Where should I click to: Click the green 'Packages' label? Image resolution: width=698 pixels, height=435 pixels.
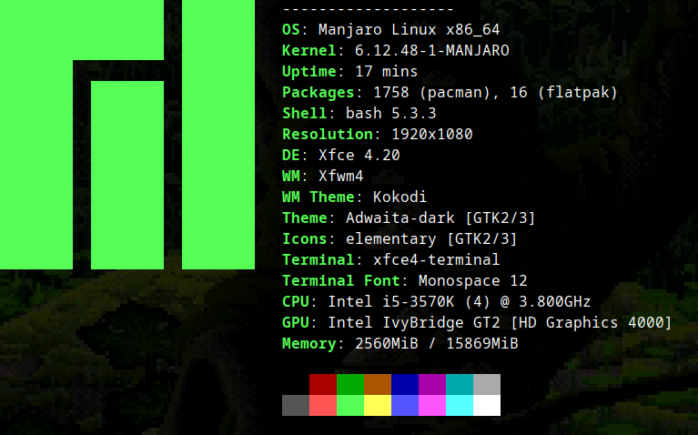pos(319,93)
